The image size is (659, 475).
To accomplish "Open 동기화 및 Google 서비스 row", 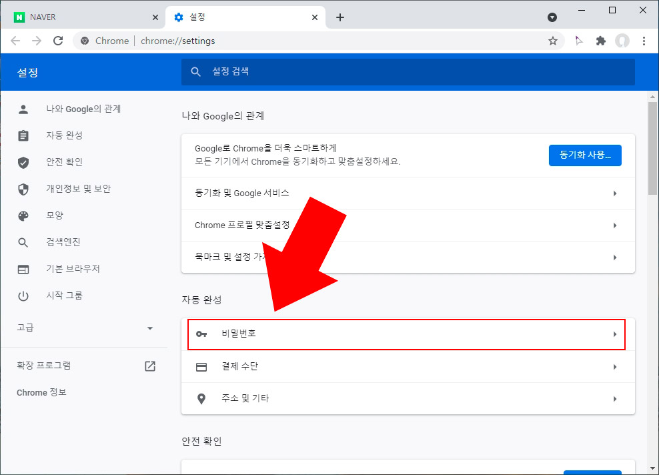I will click(x=408, y=193).
